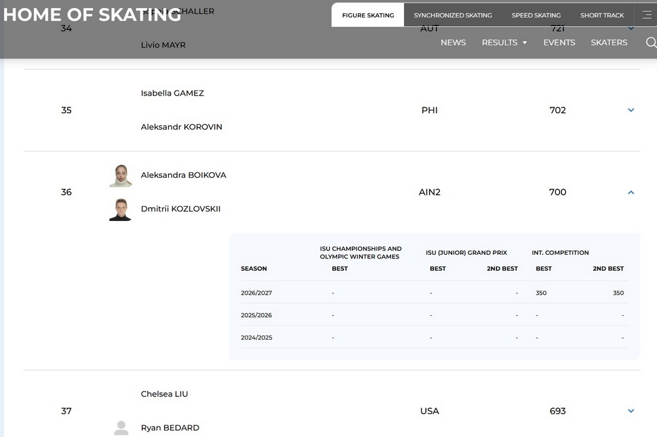
Task: Expand rank 34 AUT pair details
Action: pyautogui.click(x=631, y=29)
